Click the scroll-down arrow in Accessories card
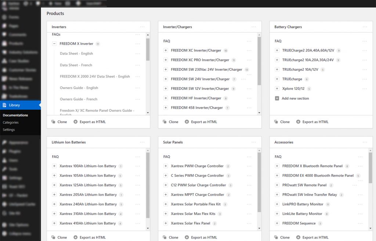Image resolution: width=376 pixels, height=241 pixels. (370, 228)
